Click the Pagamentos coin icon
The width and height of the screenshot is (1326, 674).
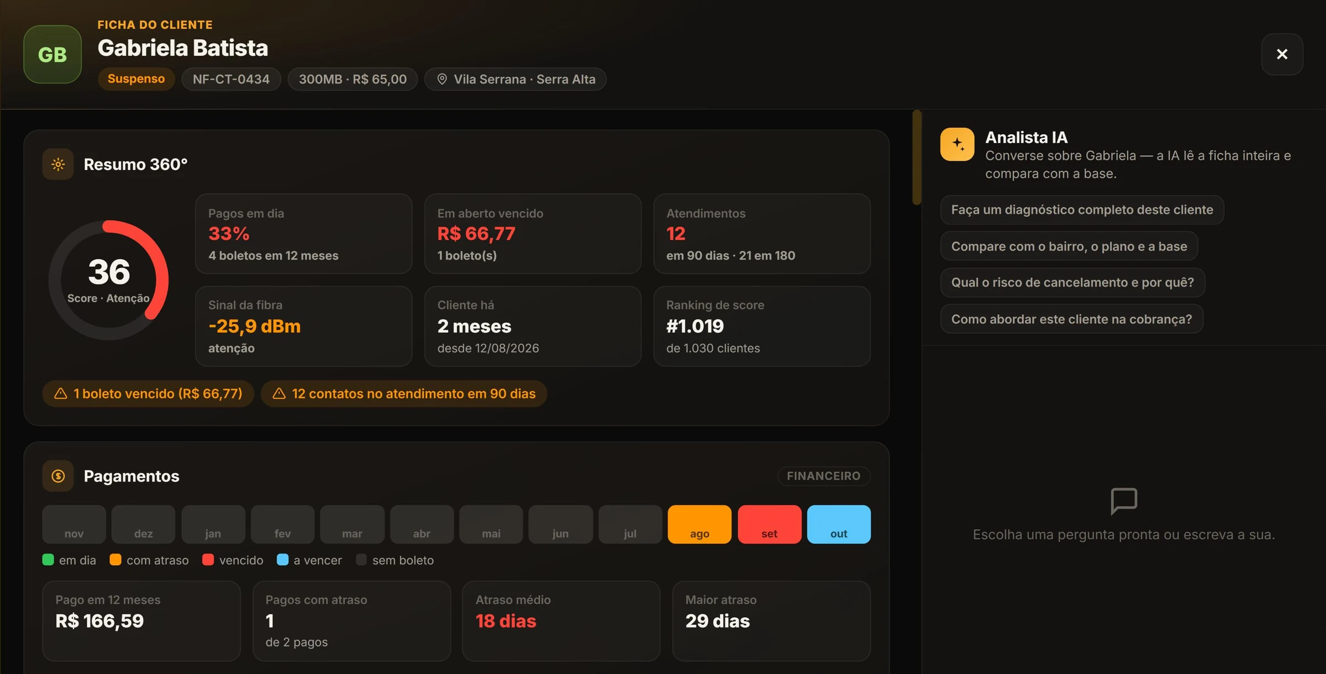coord(58,476)
